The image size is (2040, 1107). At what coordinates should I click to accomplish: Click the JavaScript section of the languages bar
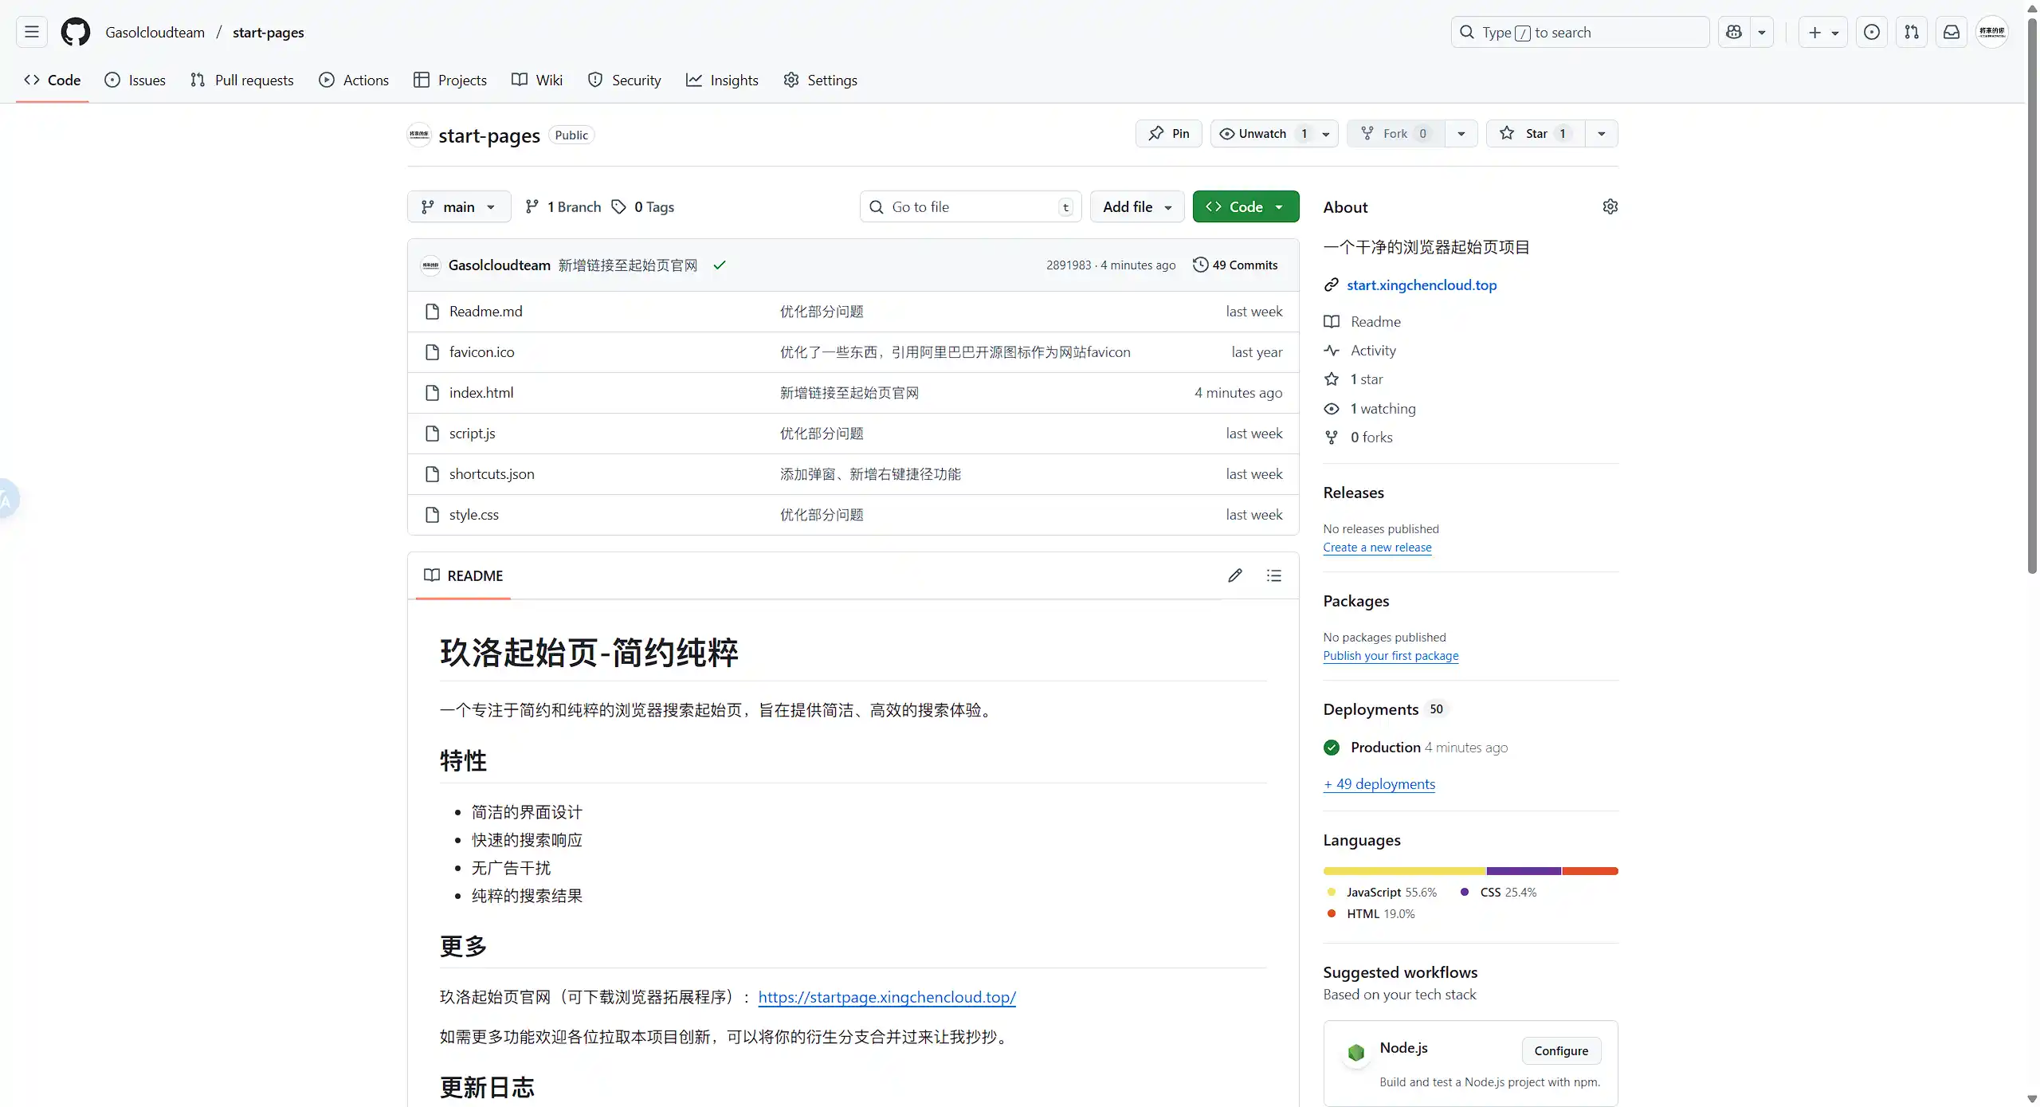coord(1404,871)
